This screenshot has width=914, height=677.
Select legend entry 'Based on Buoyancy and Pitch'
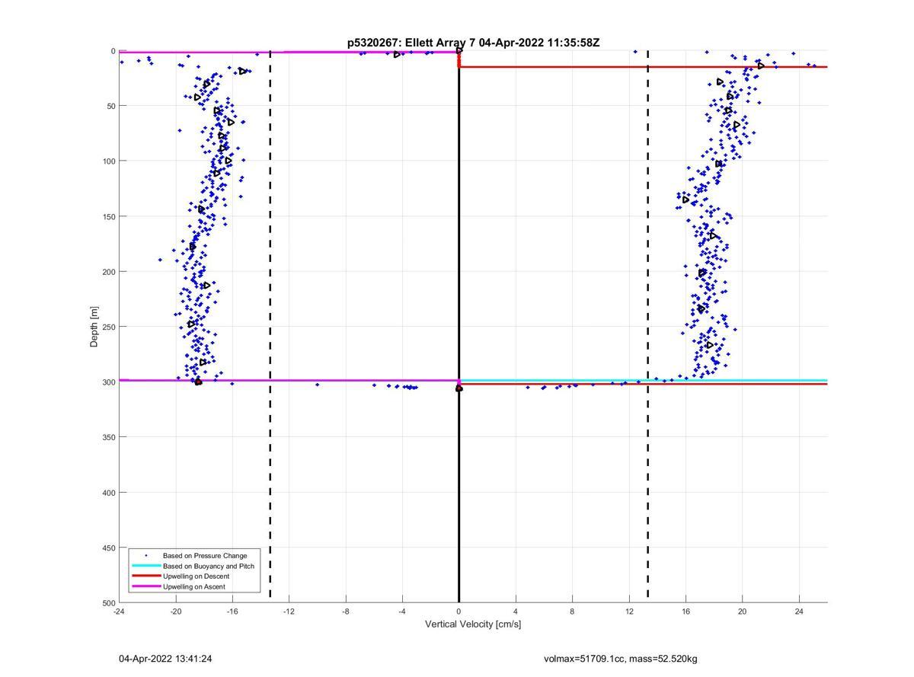point(209,567)
